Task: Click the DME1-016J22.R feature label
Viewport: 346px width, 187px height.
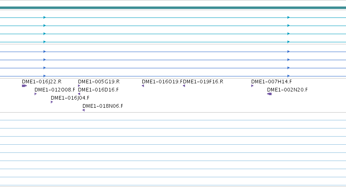Action: pyautogui.click(x=42, y=82)
